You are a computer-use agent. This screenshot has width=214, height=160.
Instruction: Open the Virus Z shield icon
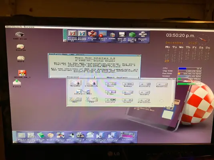[92, 35]
